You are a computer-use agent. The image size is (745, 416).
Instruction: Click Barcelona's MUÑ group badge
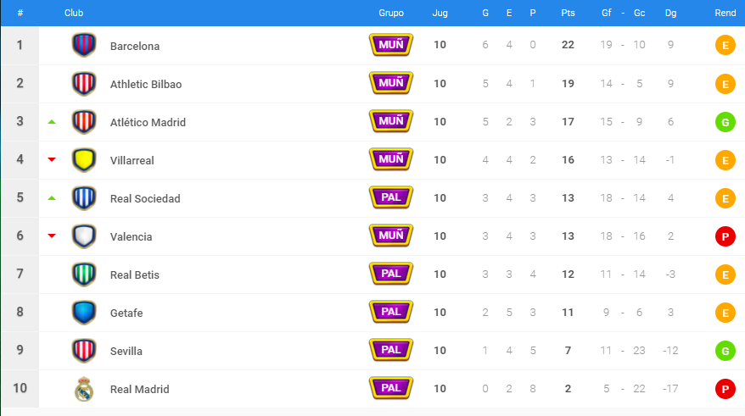point(391,45)
